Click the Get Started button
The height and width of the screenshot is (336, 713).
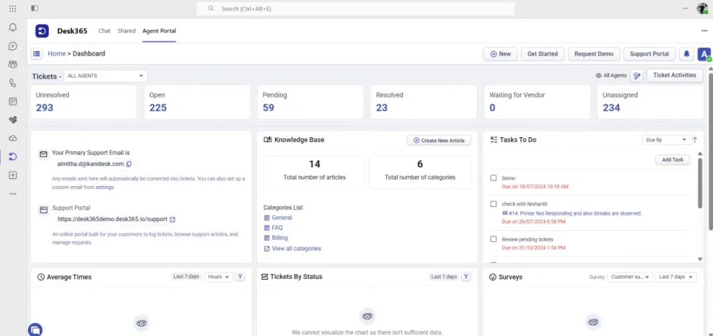pos(542,54)
